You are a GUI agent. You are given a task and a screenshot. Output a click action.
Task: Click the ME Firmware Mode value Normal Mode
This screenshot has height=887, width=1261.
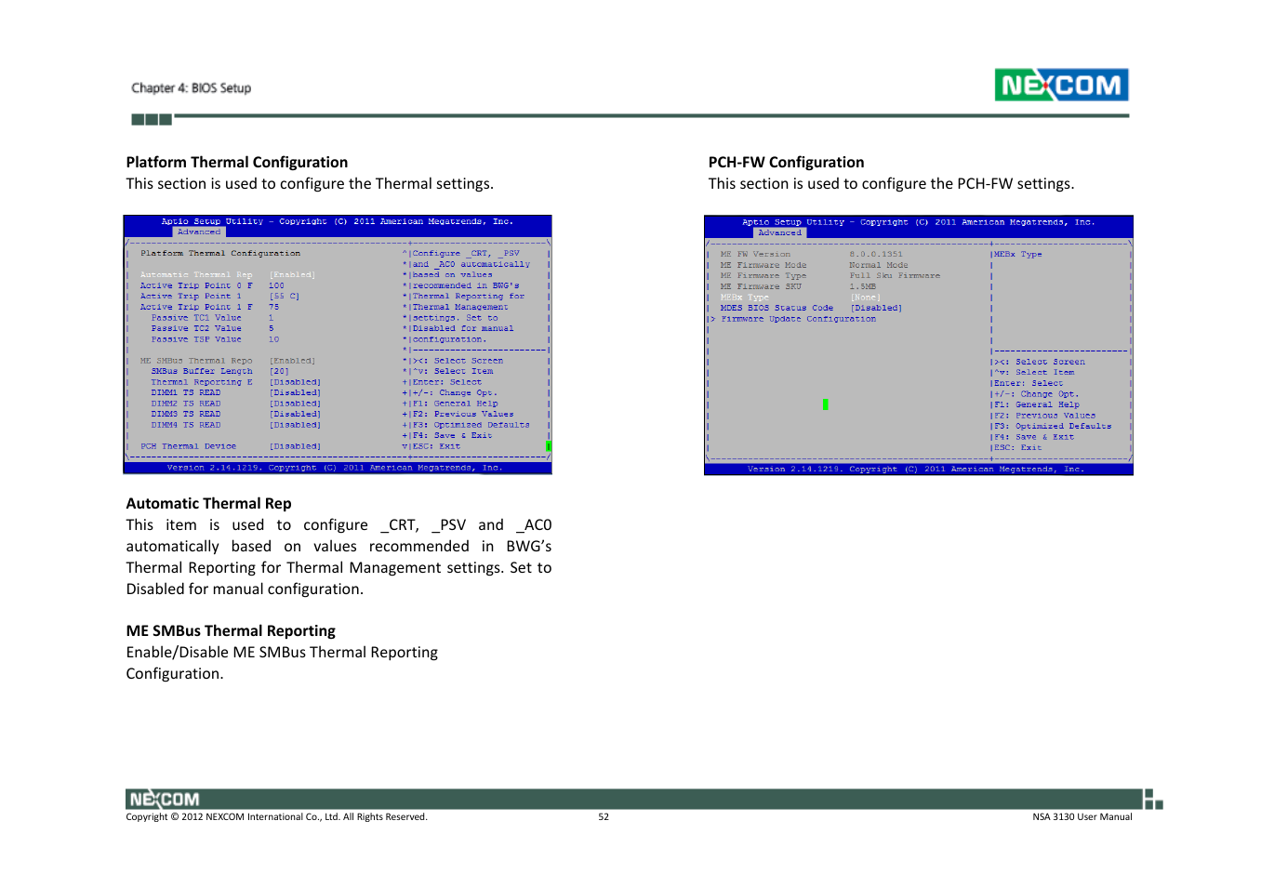[x=879, y=265]
